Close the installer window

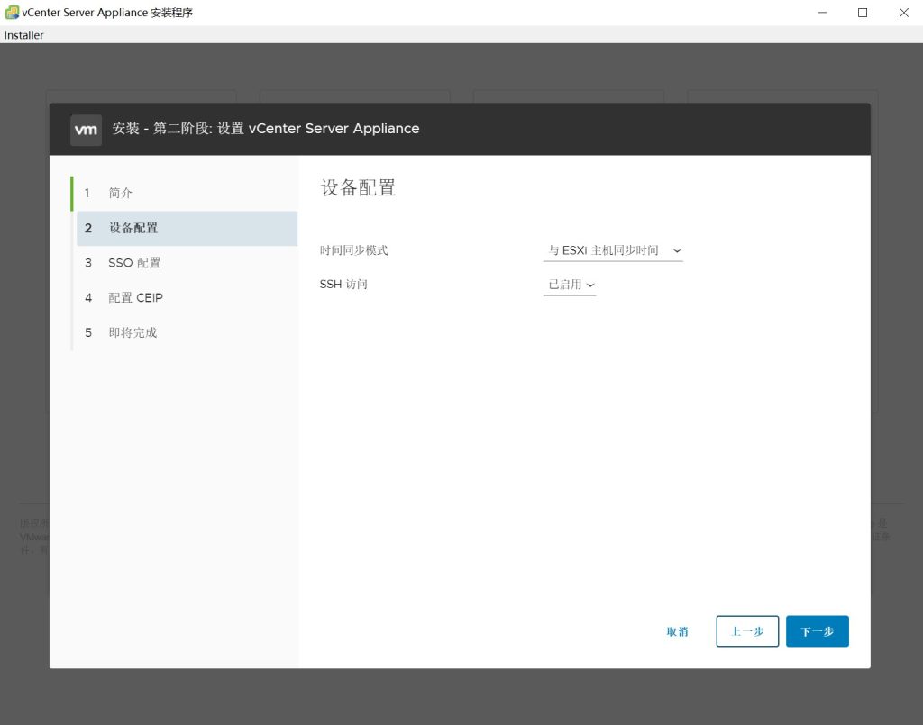(x=903, y=13)
